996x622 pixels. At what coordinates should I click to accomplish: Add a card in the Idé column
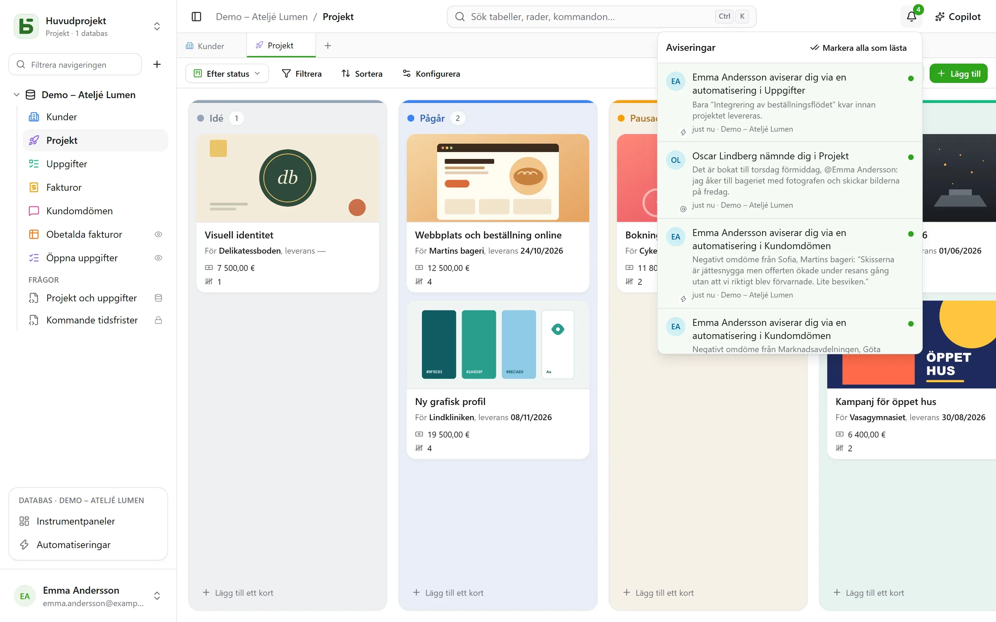[x=238, y=593]
